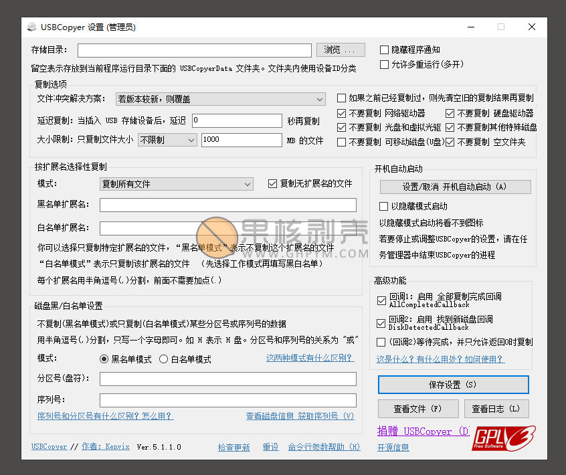566x475 pixels.
Task: Open the 这两种模式有什么区别 help link
Action: point(308,359)
